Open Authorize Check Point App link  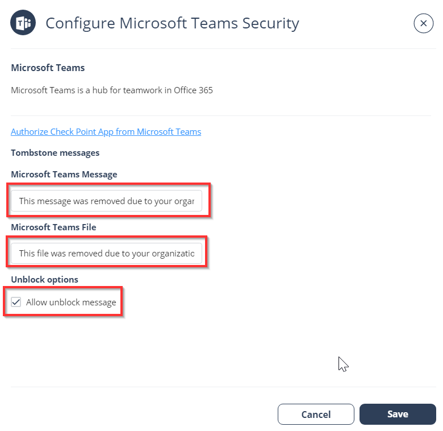[x=106, y=132]
